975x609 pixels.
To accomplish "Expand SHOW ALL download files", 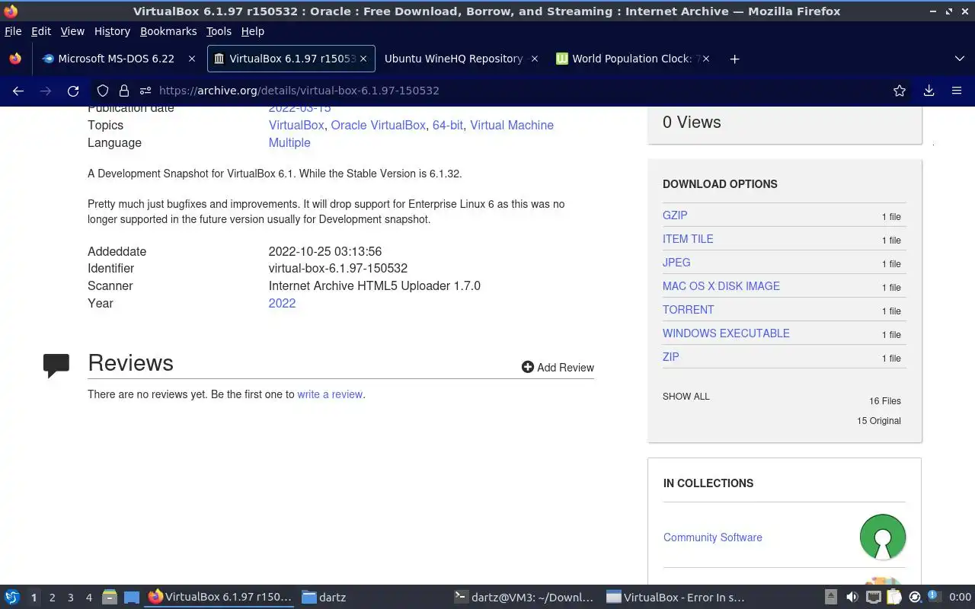I will (x=686, y=397).
